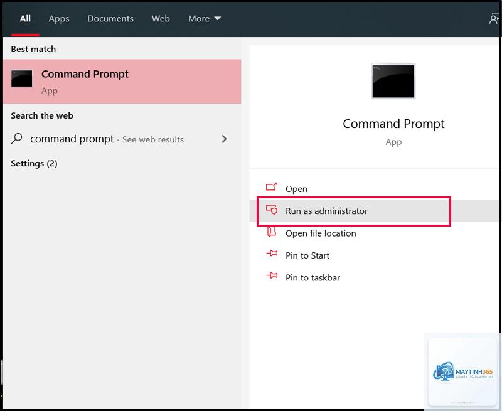Click the Pin to Start pin icon
The width and height of the screenshot is (502, 411).
point(272,254)
